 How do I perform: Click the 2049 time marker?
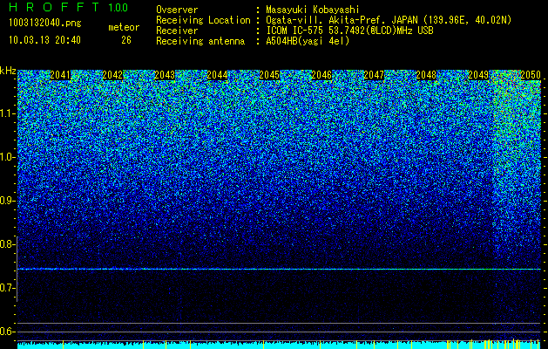click(x=478, y=75)
